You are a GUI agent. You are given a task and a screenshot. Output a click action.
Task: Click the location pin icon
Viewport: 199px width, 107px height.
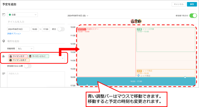coord(4,41)
